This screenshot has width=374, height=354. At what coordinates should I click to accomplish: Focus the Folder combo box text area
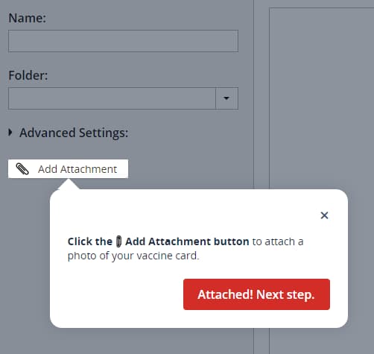[112, 98]
